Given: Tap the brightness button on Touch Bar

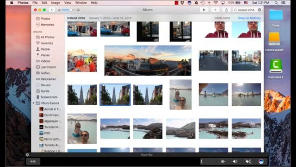Looking at the screenshot, I should [223, 161].
